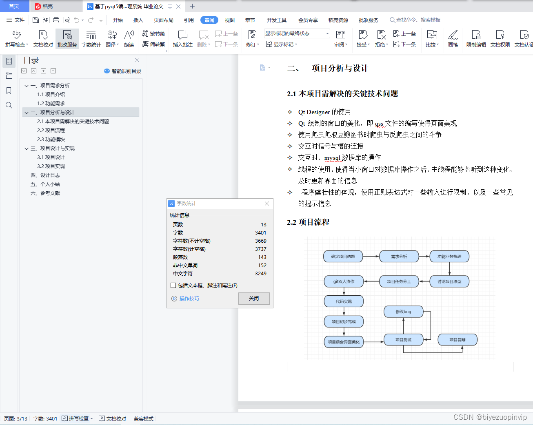Open the bookmarks panel in left sidebar
Viewport: 533px width, 425px height.
click(x=9, y=91)
